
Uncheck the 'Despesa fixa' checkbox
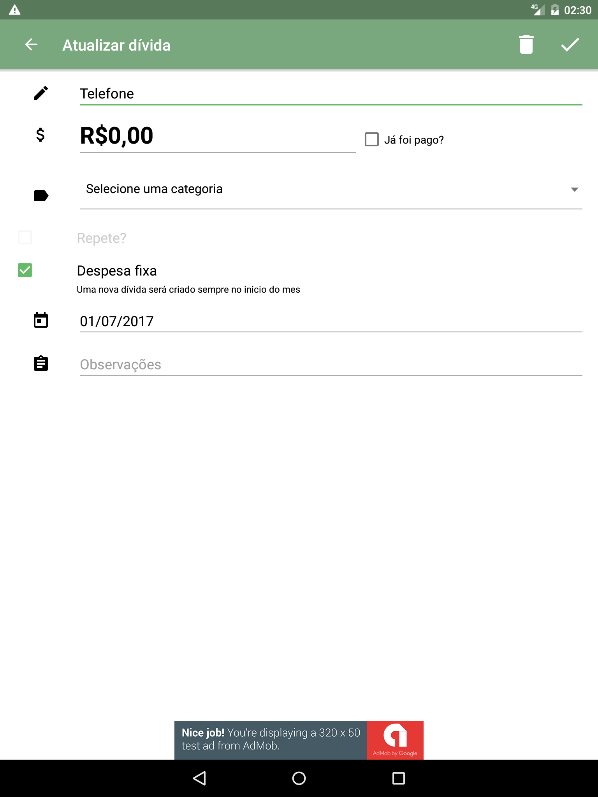(x=25, y=270)
